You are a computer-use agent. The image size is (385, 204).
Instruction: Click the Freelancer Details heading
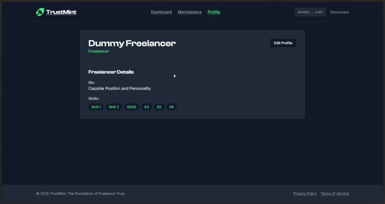click(111, 72)
